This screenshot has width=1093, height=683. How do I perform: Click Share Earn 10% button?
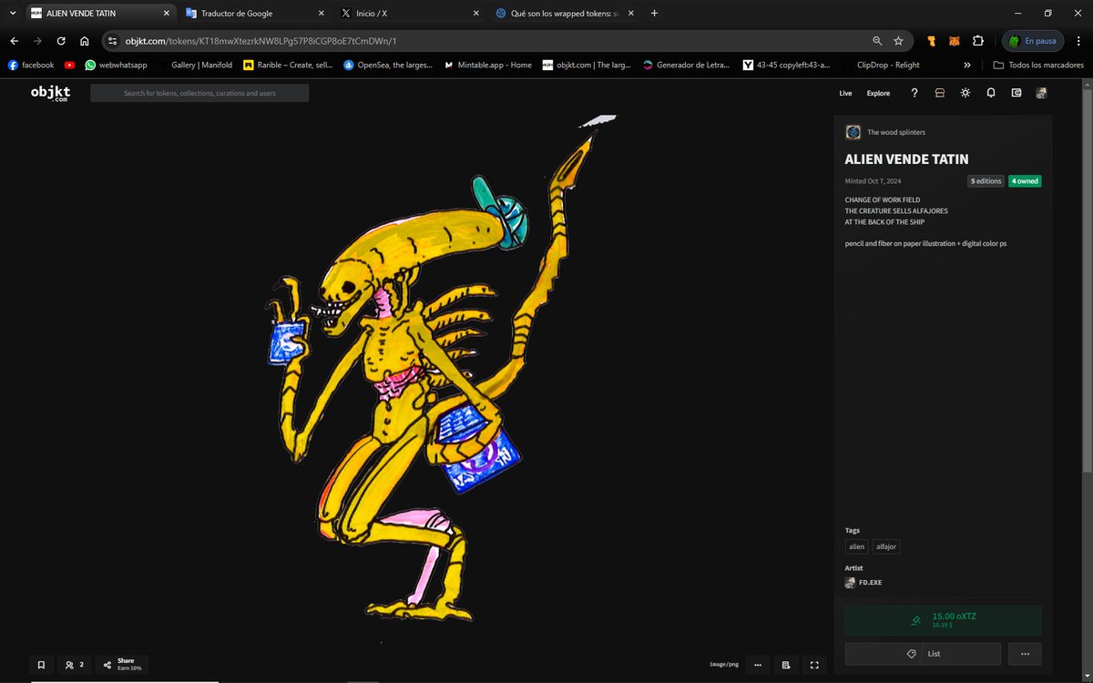click(x=122, y=665)
